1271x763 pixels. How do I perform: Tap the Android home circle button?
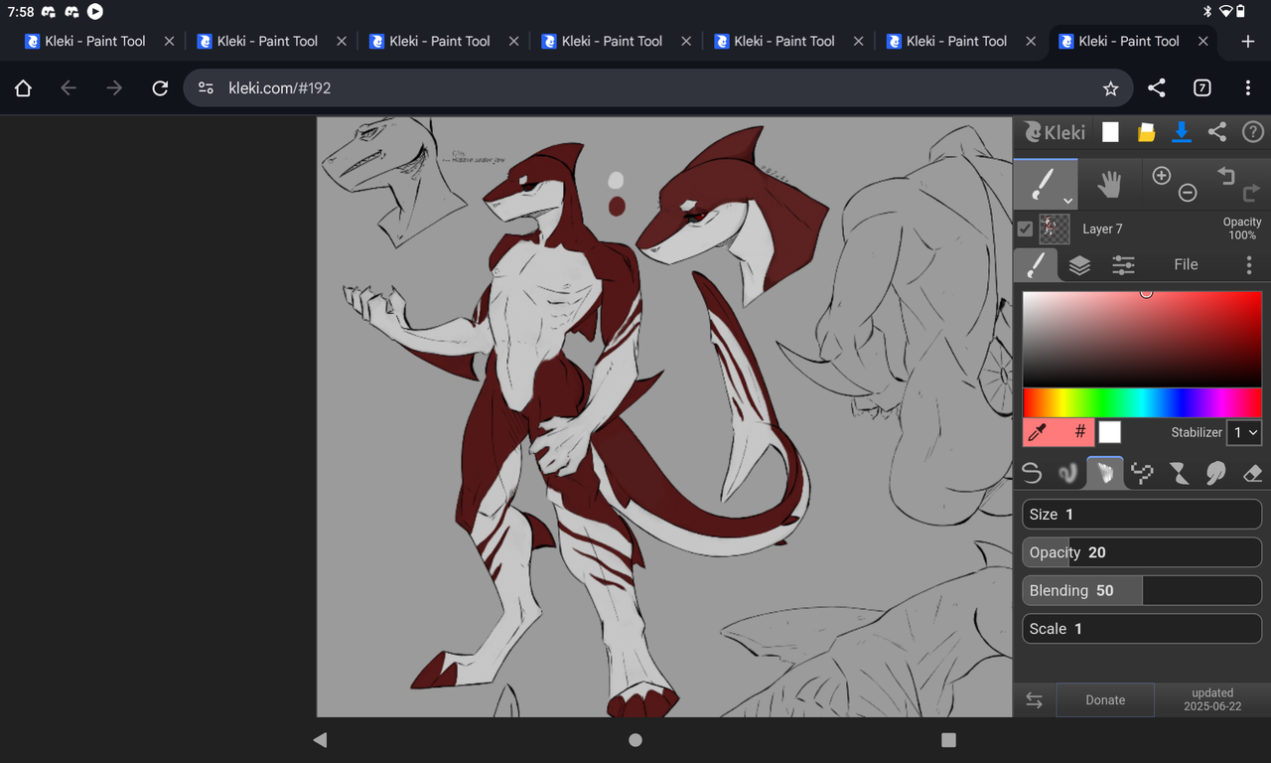tap(635, 740)
